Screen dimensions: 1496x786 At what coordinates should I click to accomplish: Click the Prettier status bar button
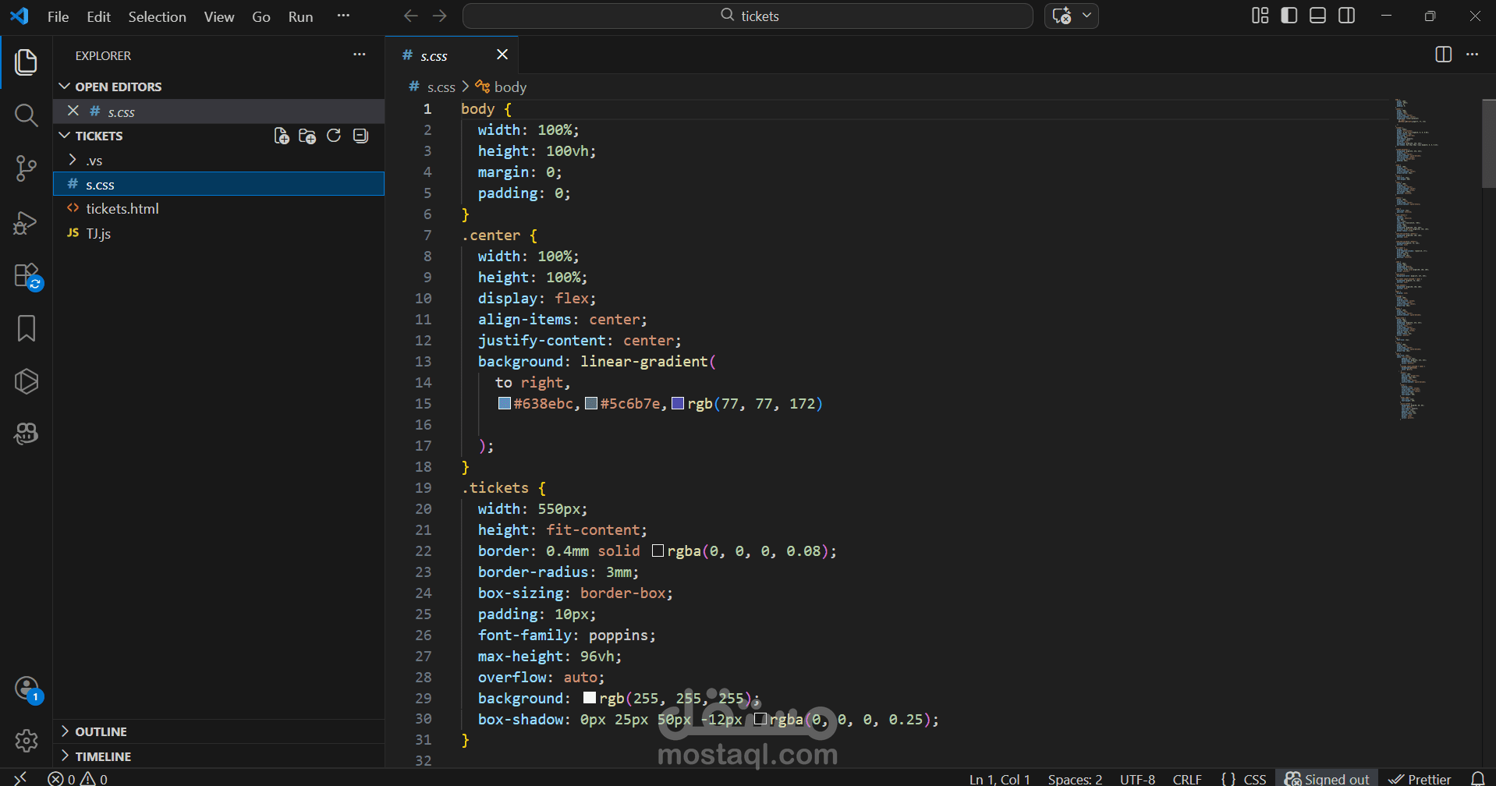(1420, 779)
